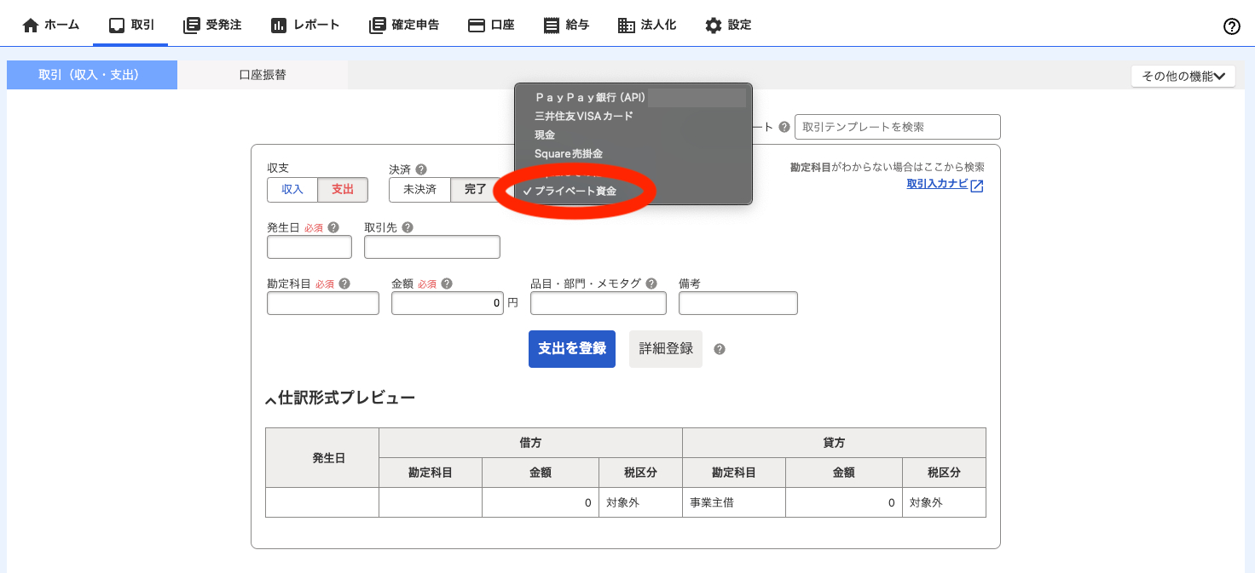Screen dimensions: 1255x573
Task: Click the 設定 settings gear icon
Action: point(714,25)
